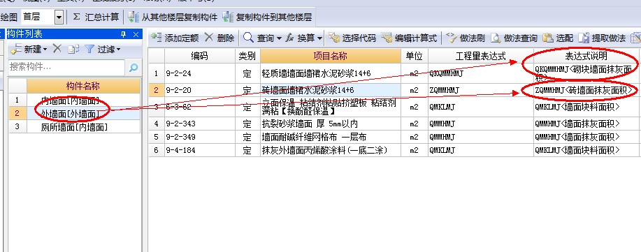Viewport: 641px width, 252px height.
Task: Click the 做法查询 icon
Action: 496,38
